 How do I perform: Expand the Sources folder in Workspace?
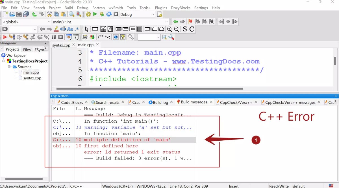coord(9,67)
